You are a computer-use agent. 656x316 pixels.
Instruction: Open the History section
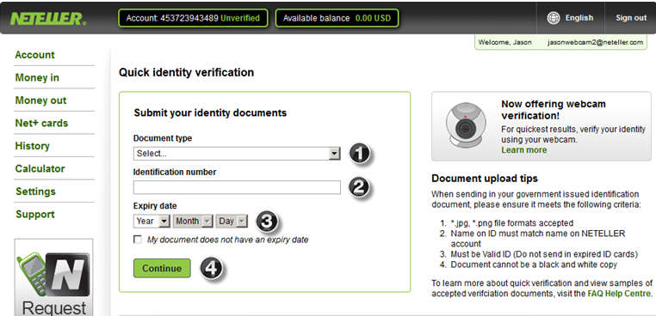pyautogui.click(x=32, y=146)
